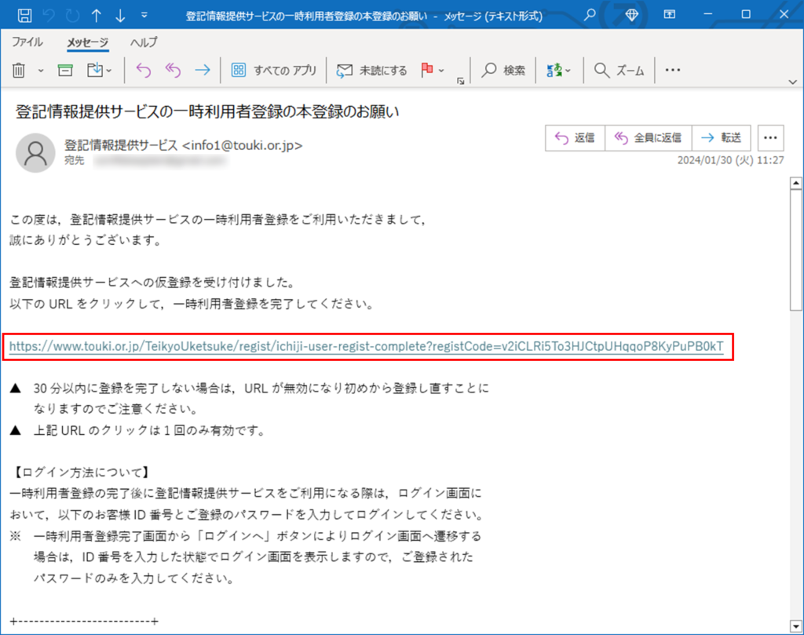Click the reply arrow in ribbon toolbar
The width and height of the screenshot is (804, 635).
click(143, 71)
